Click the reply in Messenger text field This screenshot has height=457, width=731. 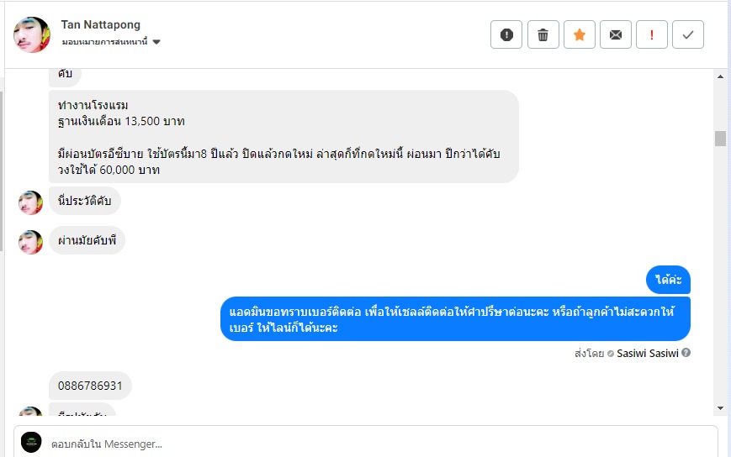tap(379, 444)
